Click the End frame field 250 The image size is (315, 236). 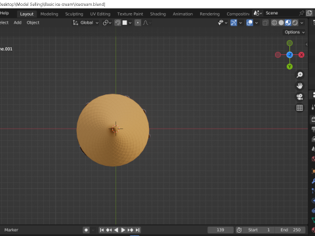[291, 230]
